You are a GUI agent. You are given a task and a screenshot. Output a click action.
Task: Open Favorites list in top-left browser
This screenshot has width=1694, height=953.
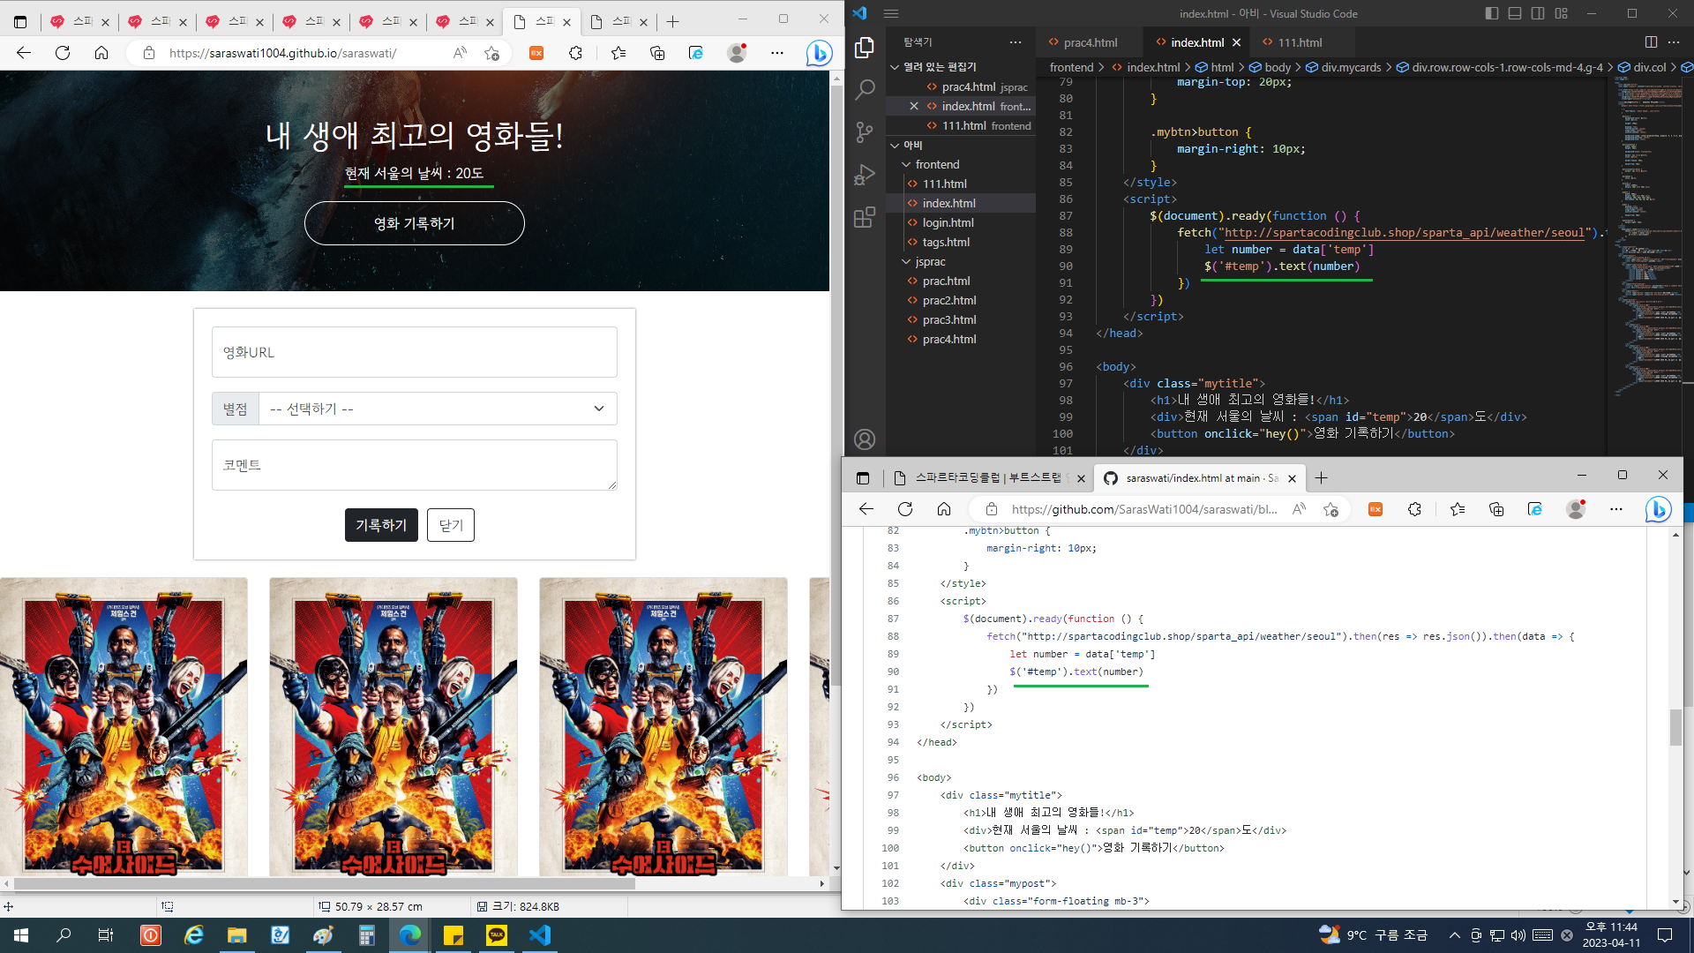point(618,53)
